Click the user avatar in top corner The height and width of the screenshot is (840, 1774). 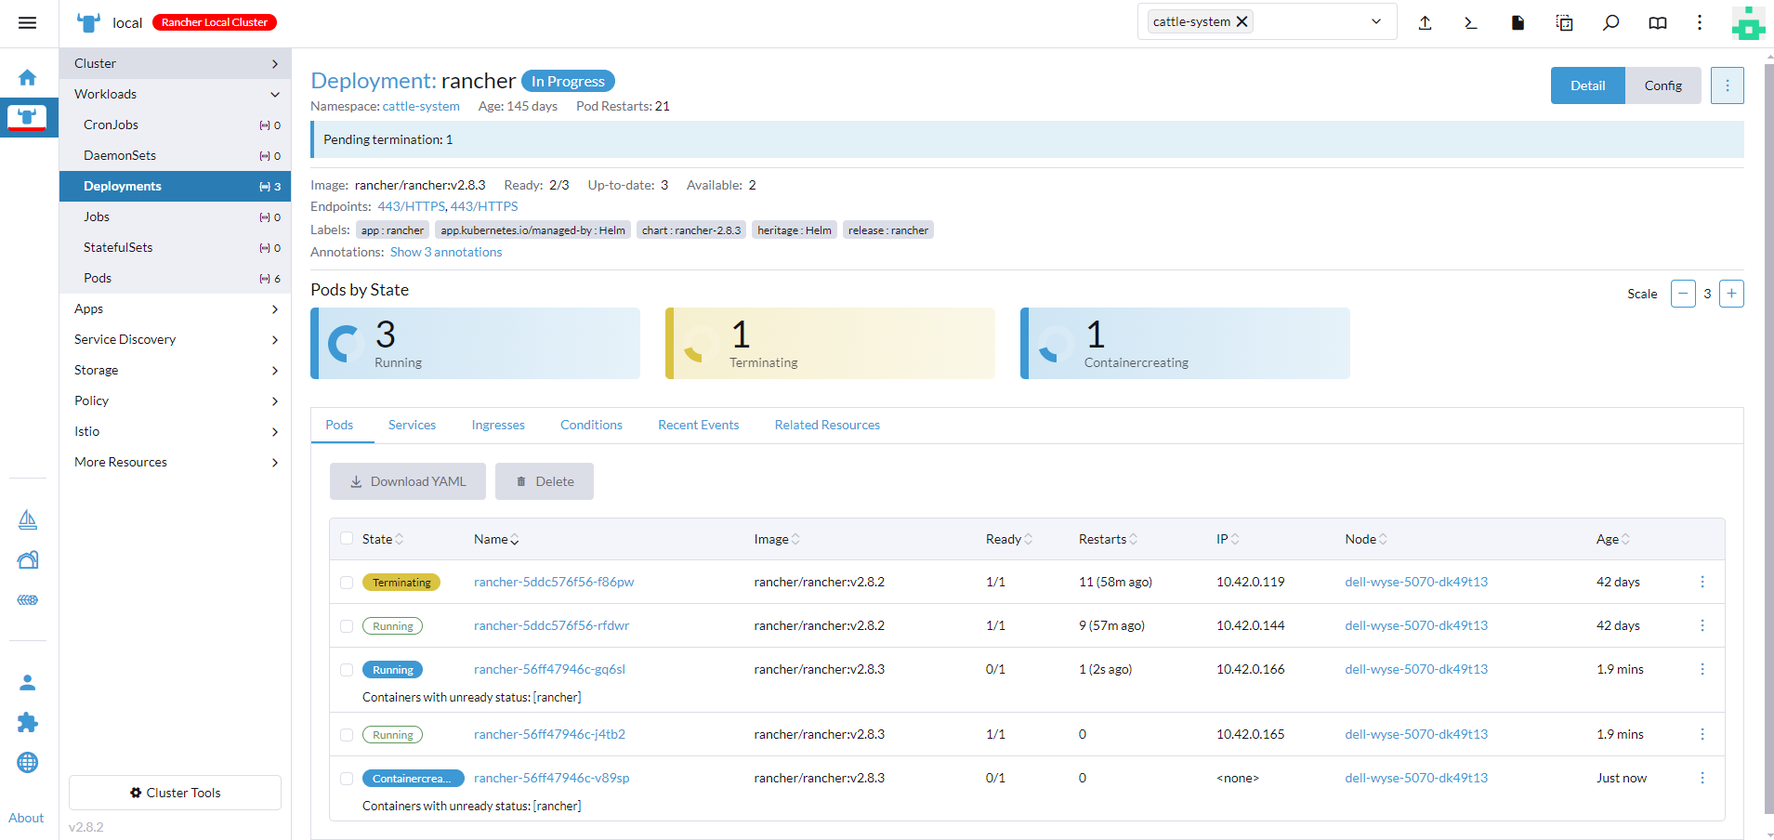(1747, 23)
